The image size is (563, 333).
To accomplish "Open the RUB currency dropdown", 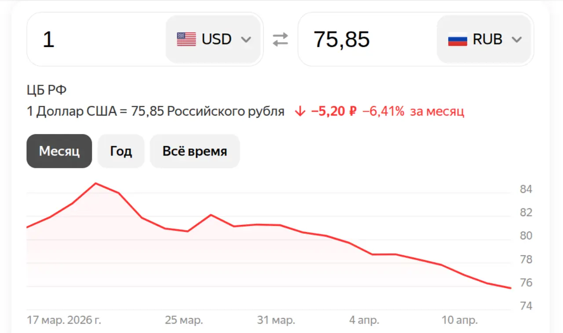I will point(484,39).
